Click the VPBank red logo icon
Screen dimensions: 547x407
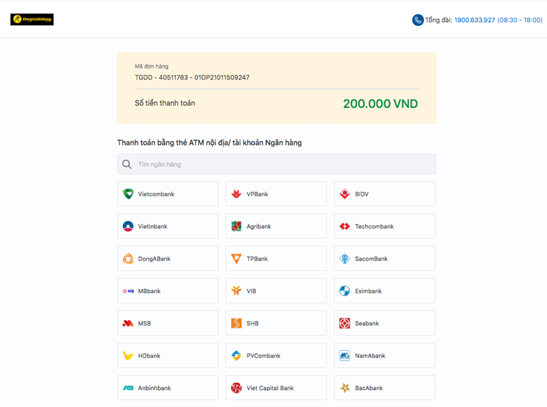click(x=237, y=194)
